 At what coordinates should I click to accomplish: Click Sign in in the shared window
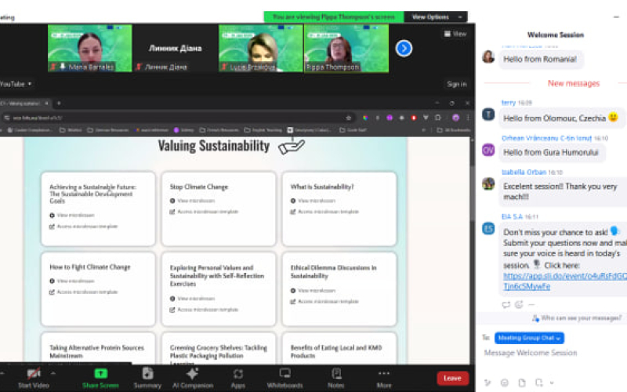[457, 84]
